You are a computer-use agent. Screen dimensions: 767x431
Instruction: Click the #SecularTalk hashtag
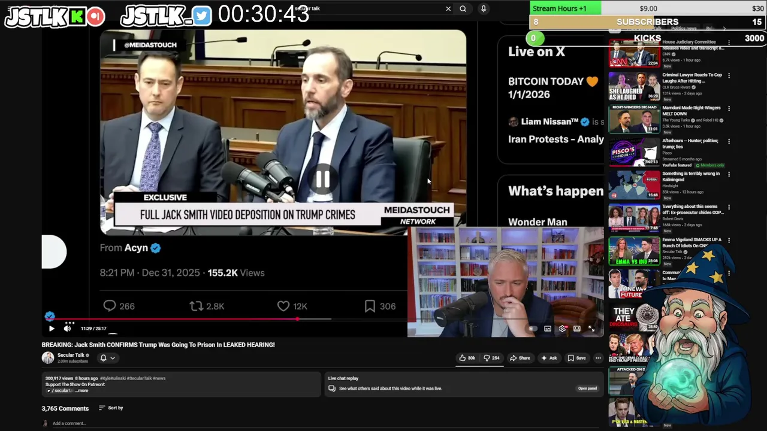tap(140, 378)
